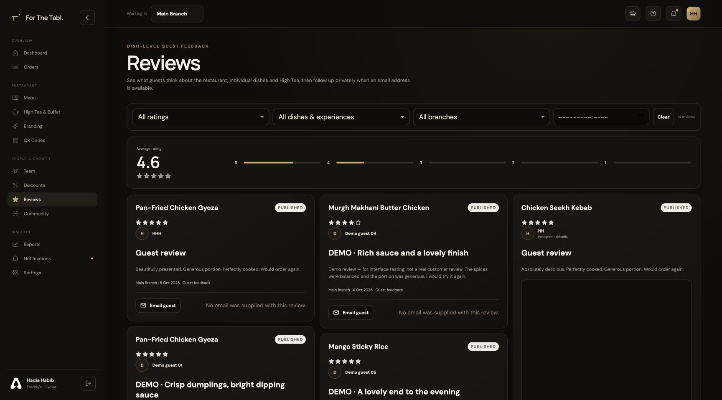Open the Main Branch working-in selector
This screenshot has width=722, height=400.
(x=177, y=14)
